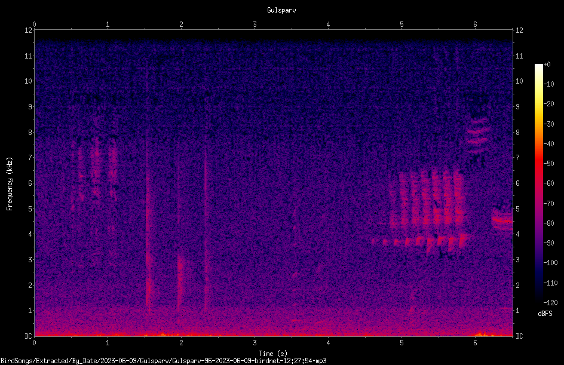The height and width of the screenshot is (365, 564).
Task: Click the stacked harmonic call near 8 kHz
Action: point(477,136)
